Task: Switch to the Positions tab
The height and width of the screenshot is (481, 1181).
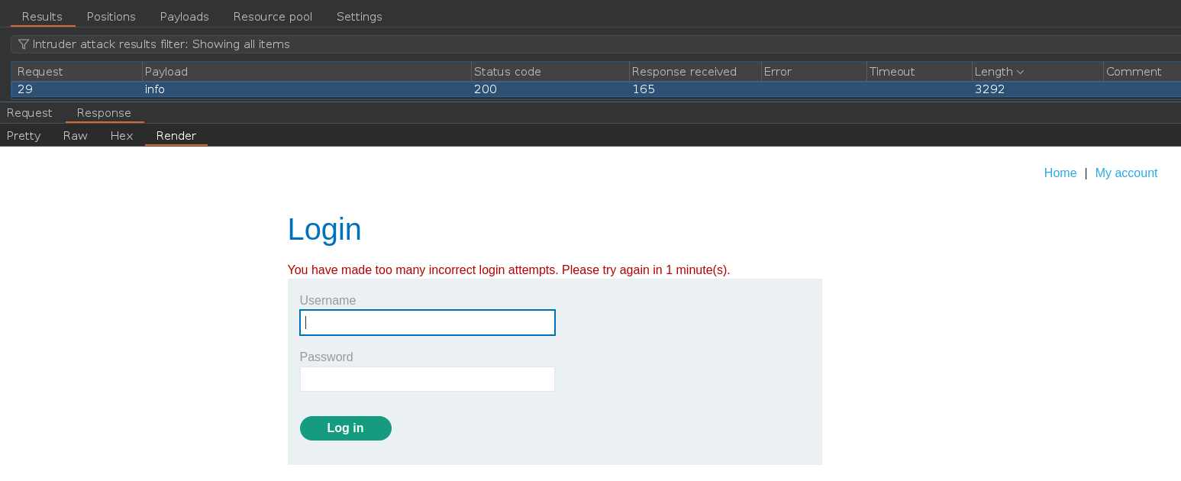Action: tap(111, 17)
